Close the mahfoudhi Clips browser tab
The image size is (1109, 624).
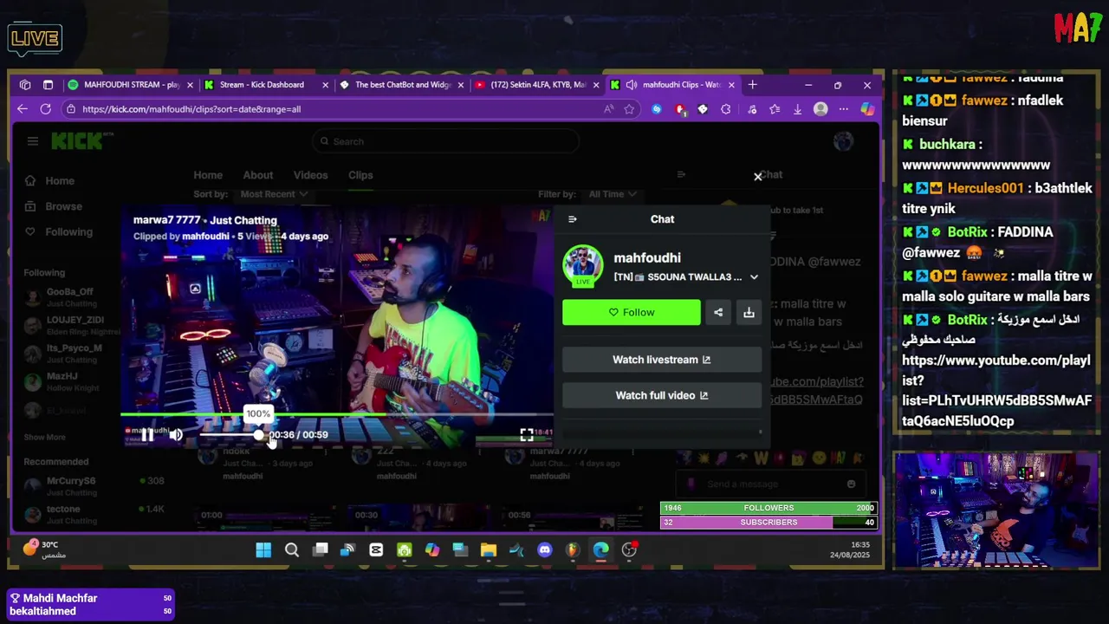click(731, 85)
